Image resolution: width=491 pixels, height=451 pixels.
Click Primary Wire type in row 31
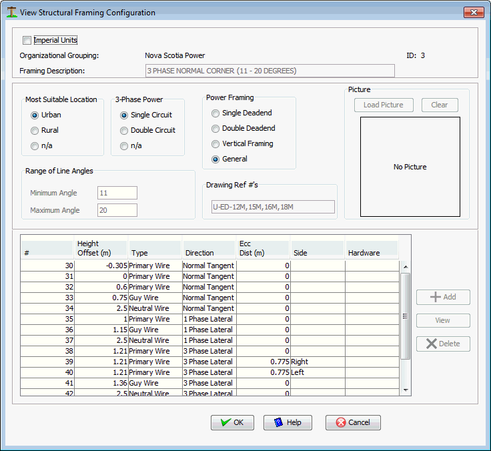(x=155, y=276)
